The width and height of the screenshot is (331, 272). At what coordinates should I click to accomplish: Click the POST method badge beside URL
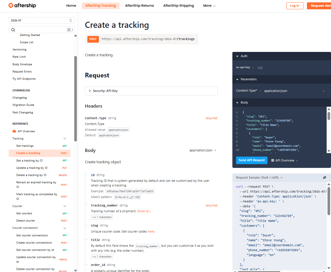(x=93, y=39)
